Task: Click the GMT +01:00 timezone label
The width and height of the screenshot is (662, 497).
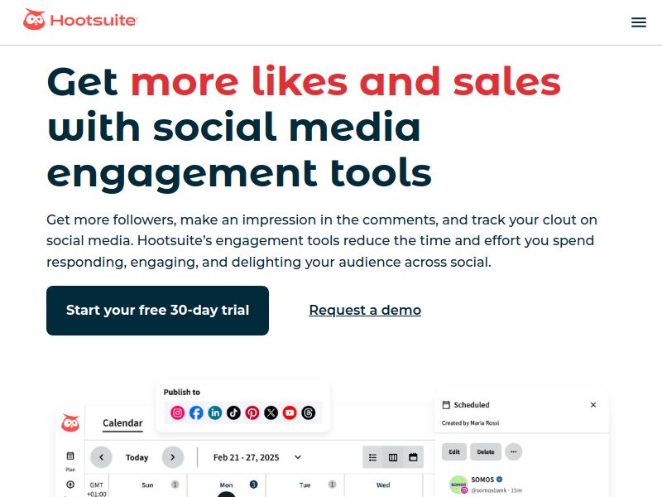Action: point(97,490)
